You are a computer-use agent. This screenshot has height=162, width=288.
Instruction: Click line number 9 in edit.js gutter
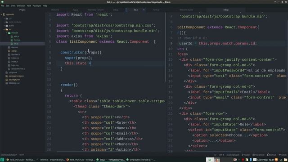coord(171,44)
